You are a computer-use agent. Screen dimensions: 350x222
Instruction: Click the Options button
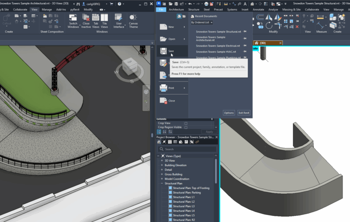point(229,113)
